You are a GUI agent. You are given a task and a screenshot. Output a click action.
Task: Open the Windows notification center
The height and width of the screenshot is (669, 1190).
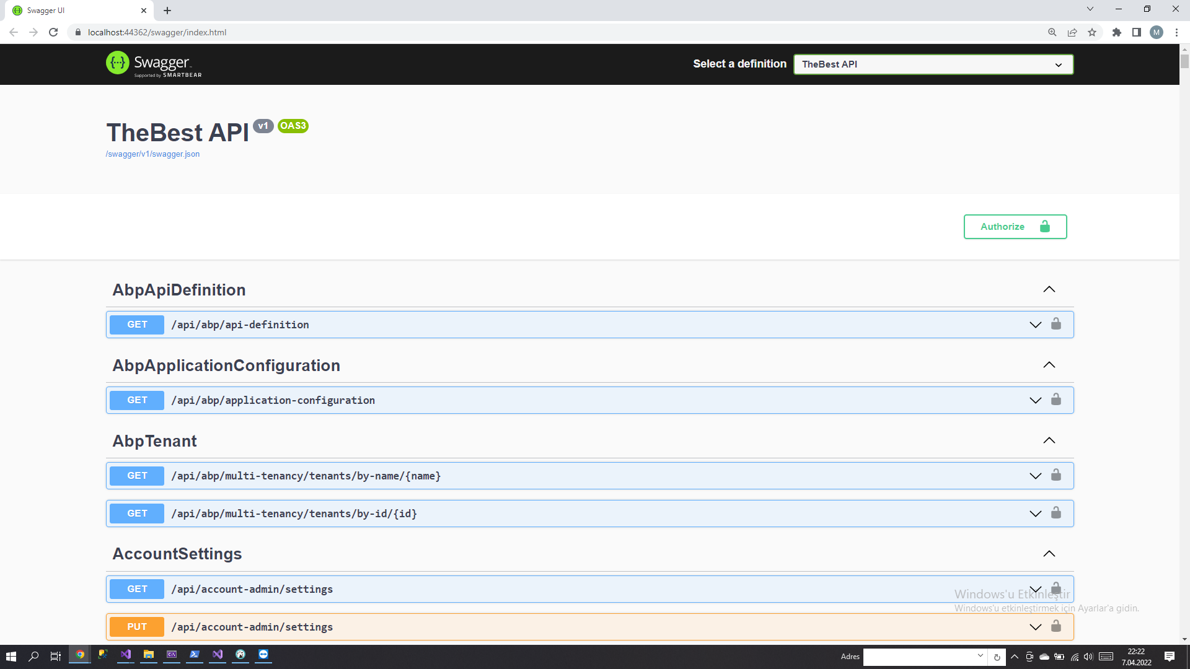point(1170,657)
